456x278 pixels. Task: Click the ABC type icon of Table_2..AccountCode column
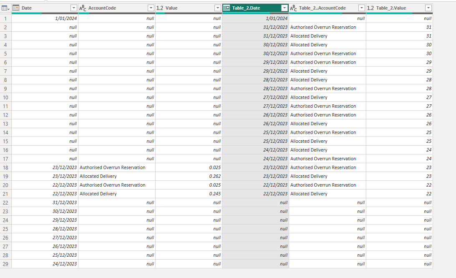(293, 8)
